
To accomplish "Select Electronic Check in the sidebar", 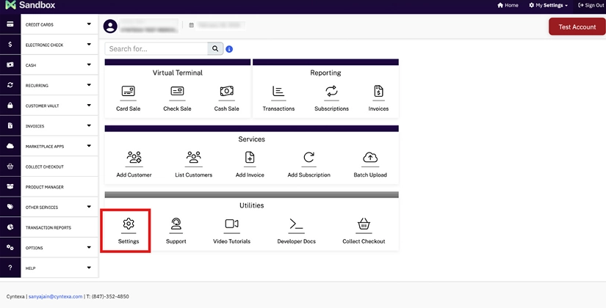I will point(45,45).
